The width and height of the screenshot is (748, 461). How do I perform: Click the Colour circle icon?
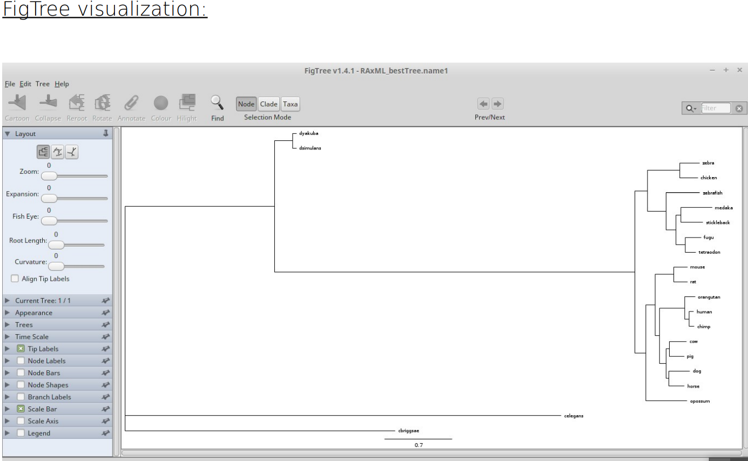tap(160, 104)
